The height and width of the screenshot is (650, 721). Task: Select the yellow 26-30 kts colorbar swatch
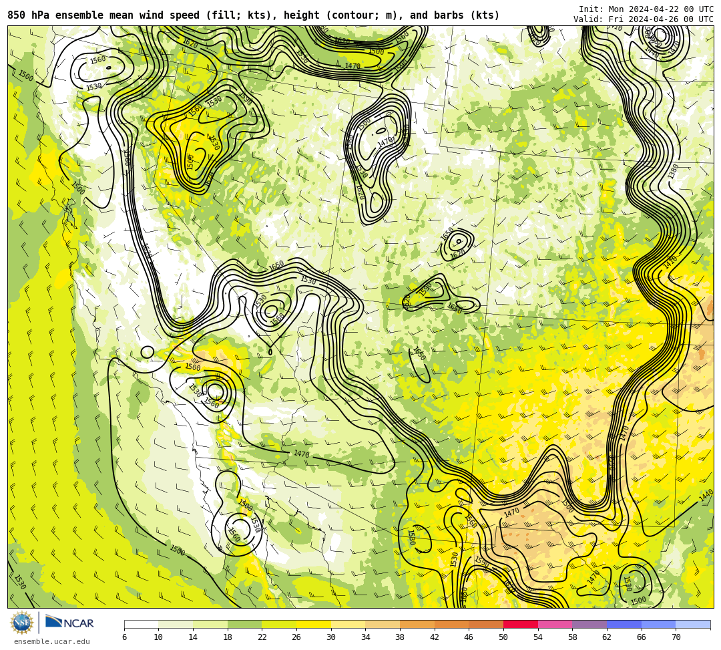[x=314, y=624]
